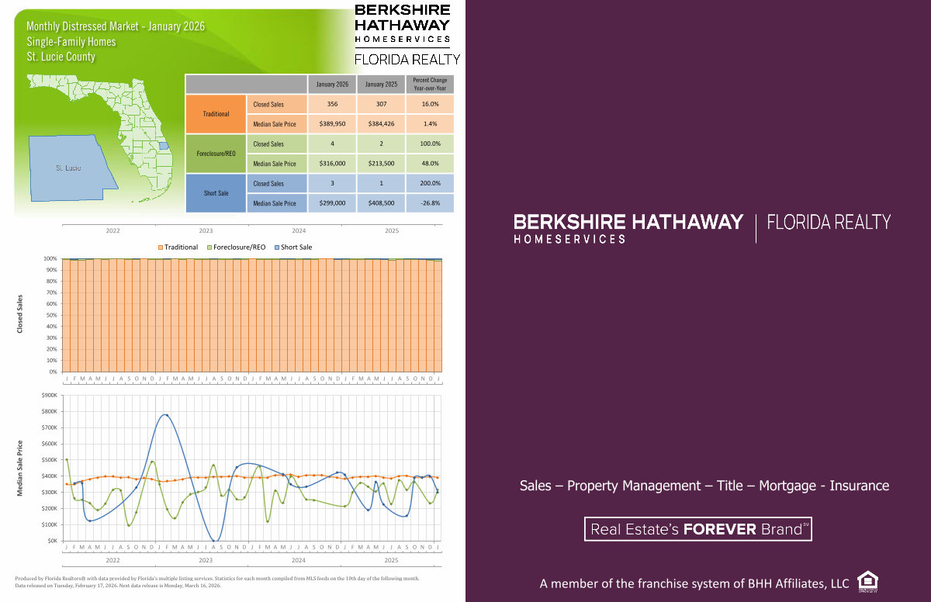This screenshot has width=931, height=602.
Task: Click the orange Traditional row label
Action: (x=216, y=113)
